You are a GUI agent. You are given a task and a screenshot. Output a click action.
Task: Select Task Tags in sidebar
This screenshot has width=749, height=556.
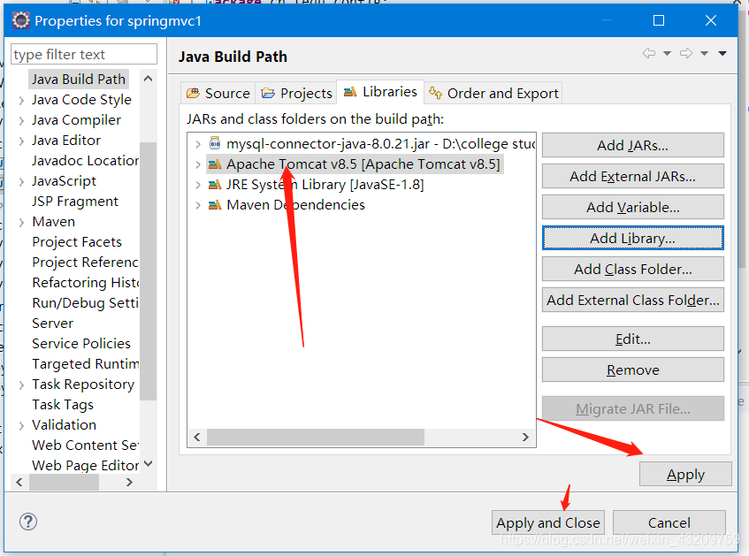(x=63, y=405)
